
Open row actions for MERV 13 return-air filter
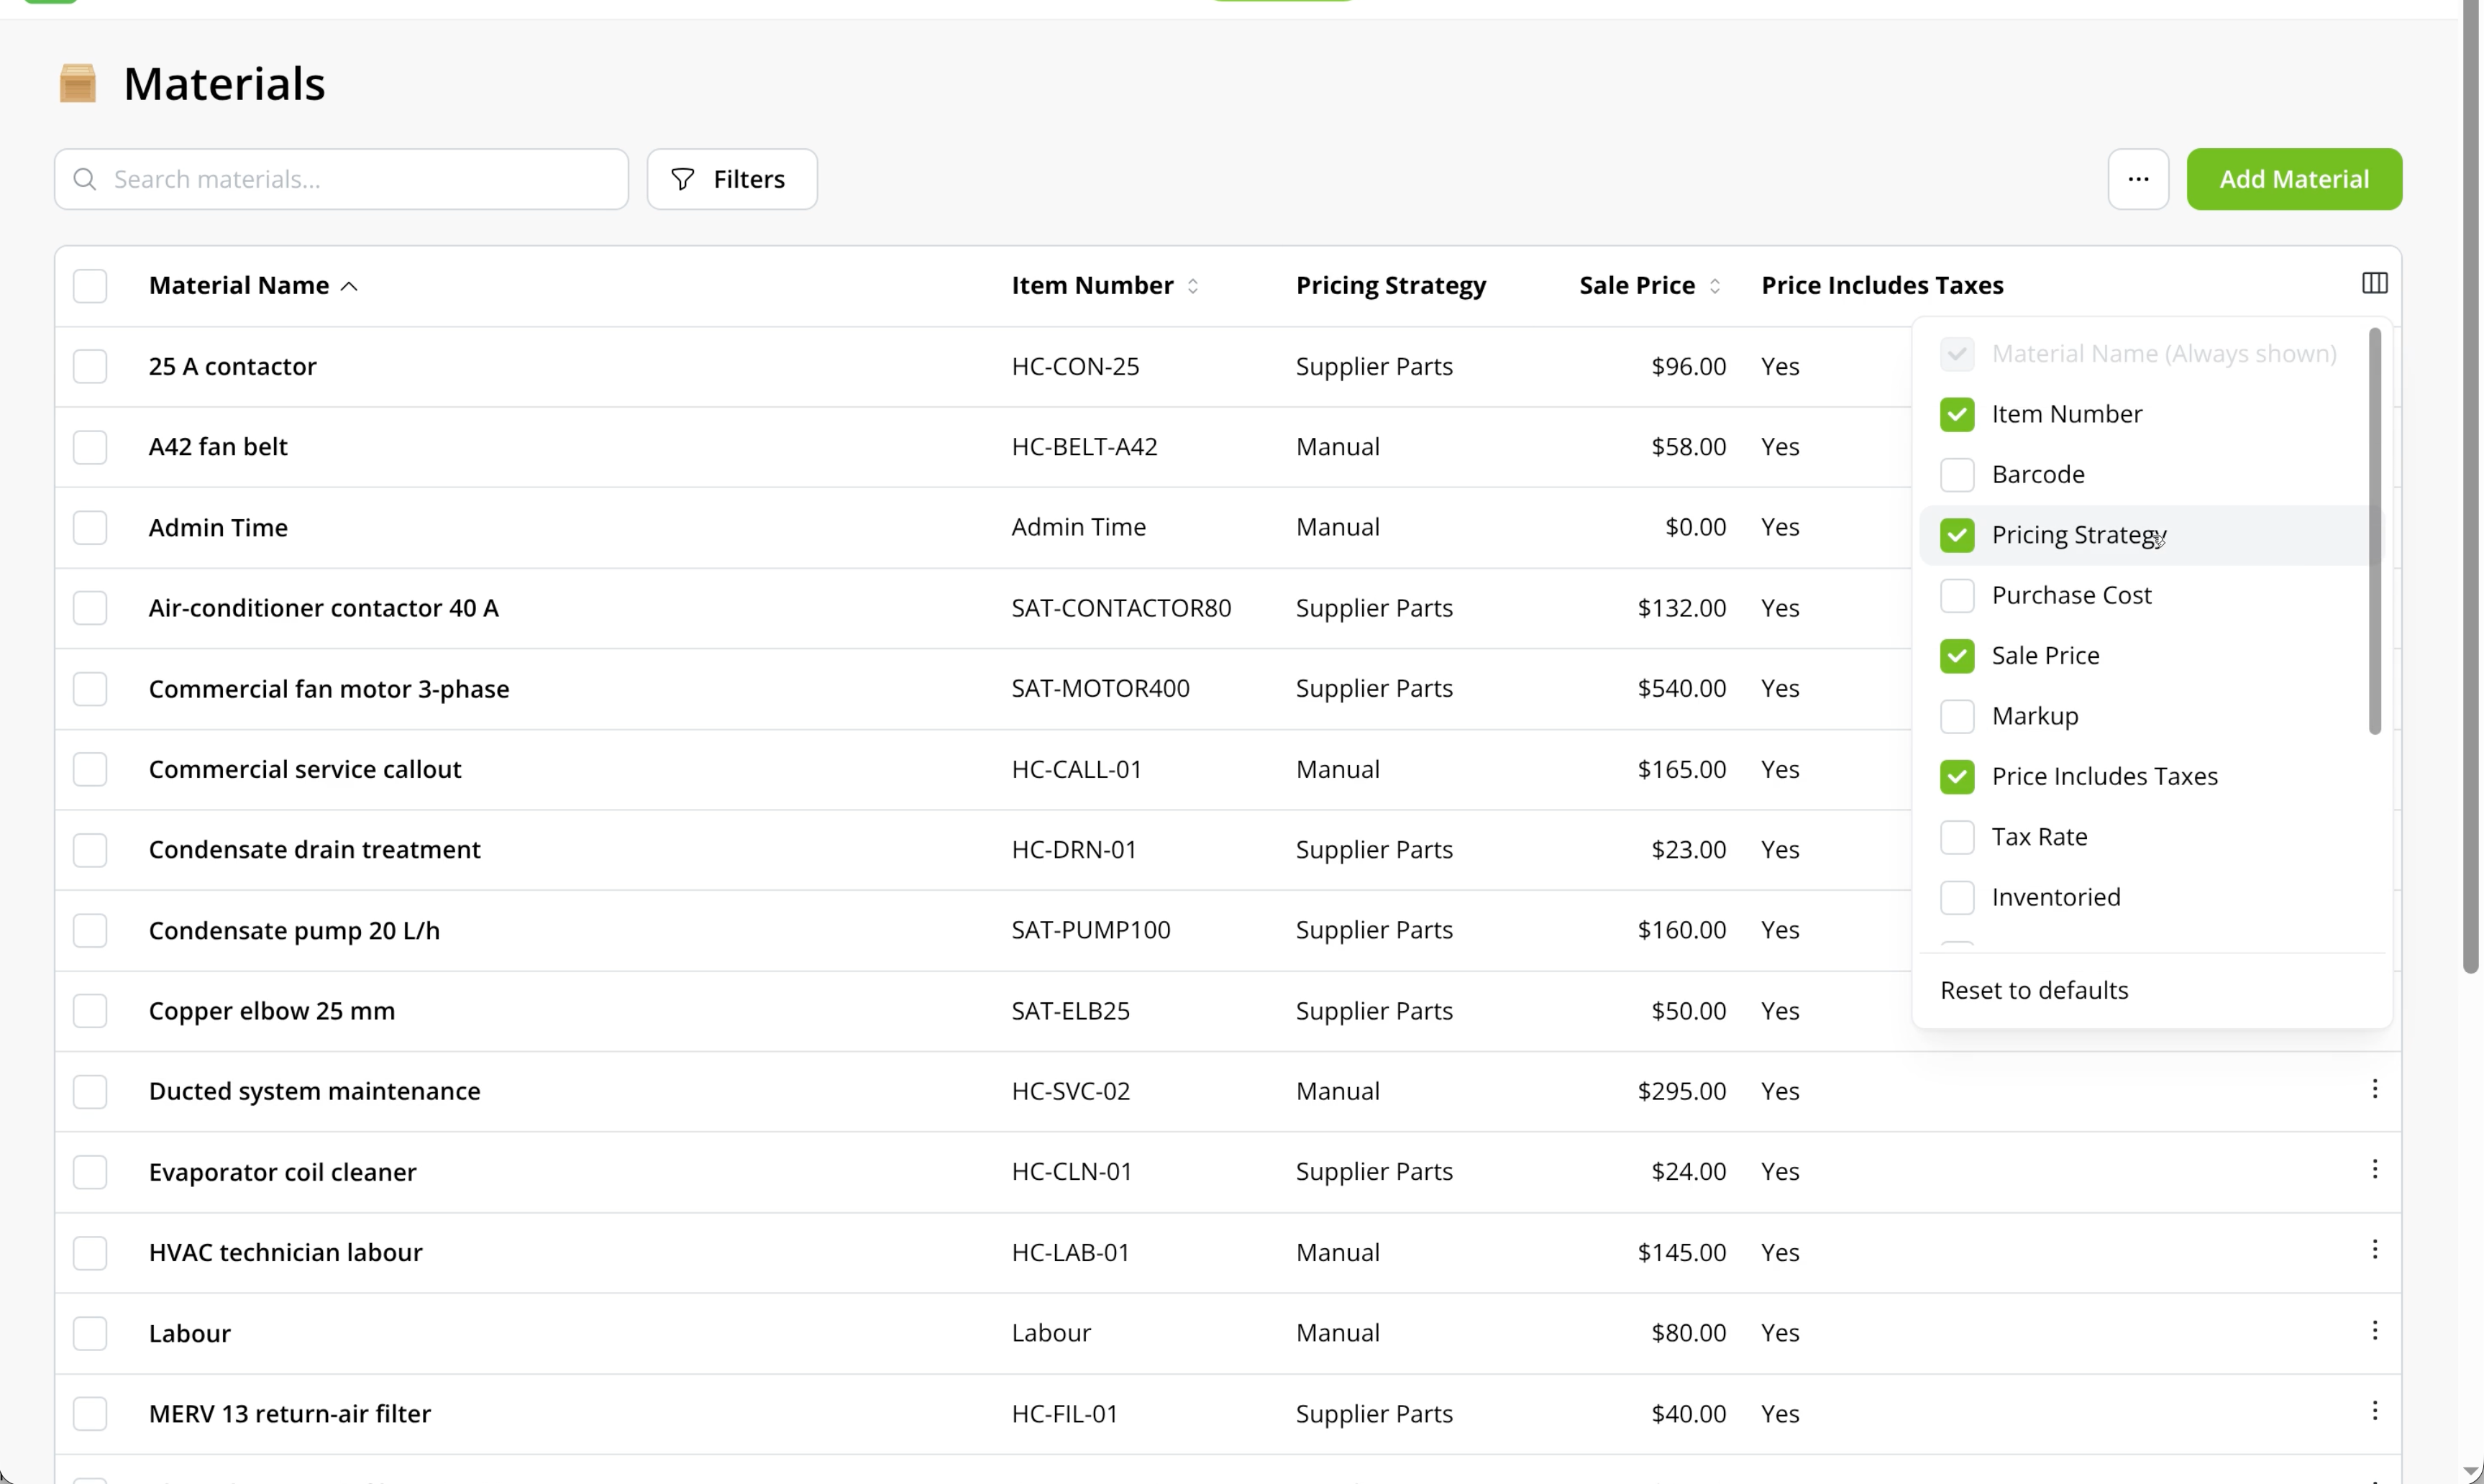pyautogui.click(x=2374, y=1411)
